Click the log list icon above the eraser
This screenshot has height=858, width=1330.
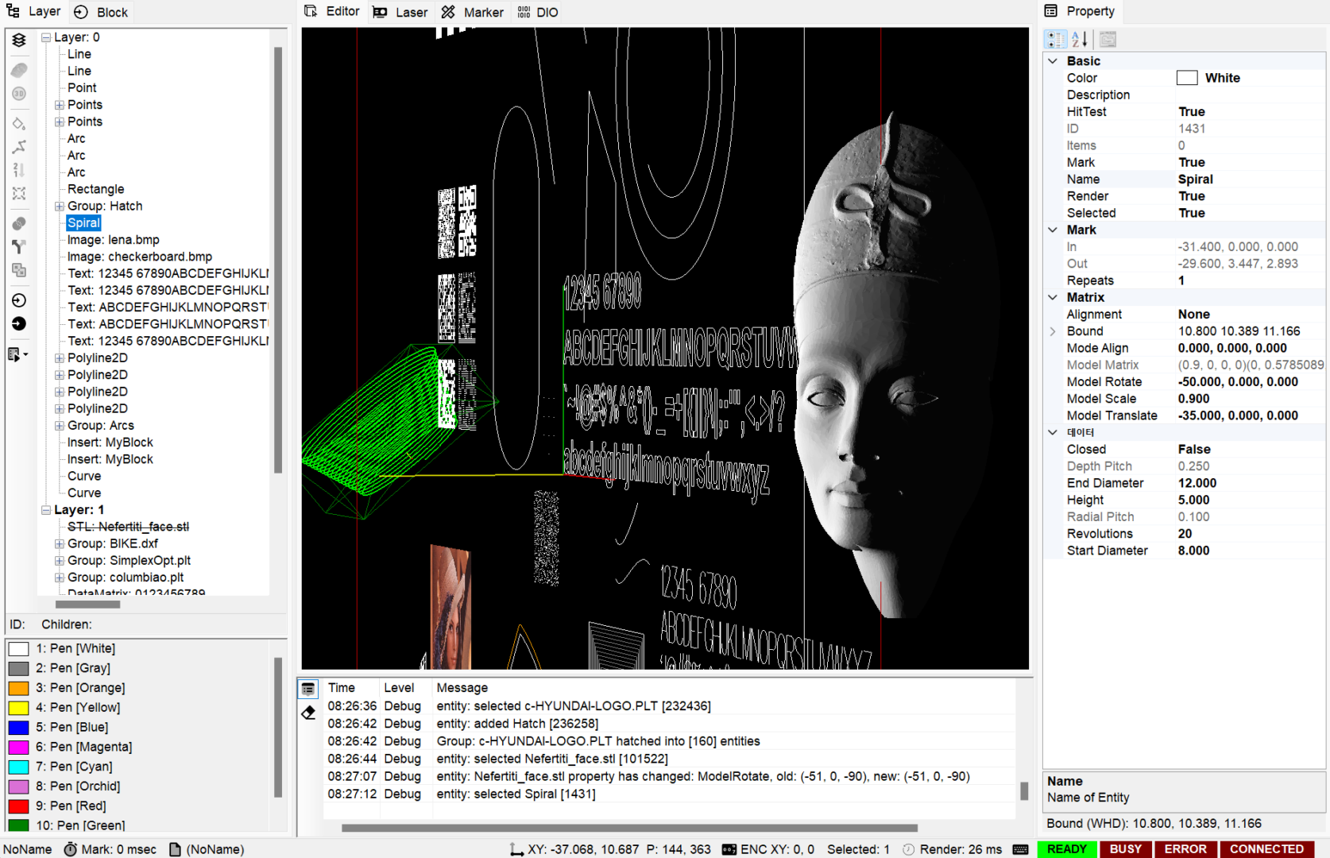click(308, 689)
